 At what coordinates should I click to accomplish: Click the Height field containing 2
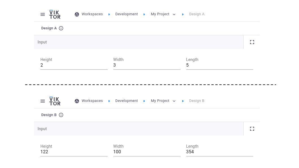[74, 65]
